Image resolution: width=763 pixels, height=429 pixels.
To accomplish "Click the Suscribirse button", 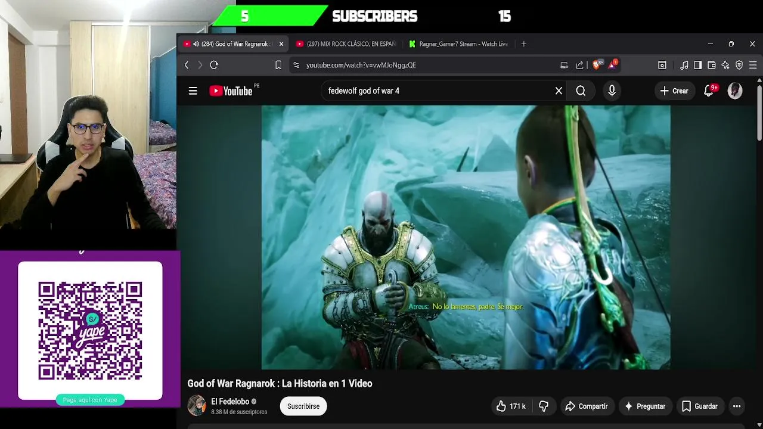I will click(x=303, y=406).
